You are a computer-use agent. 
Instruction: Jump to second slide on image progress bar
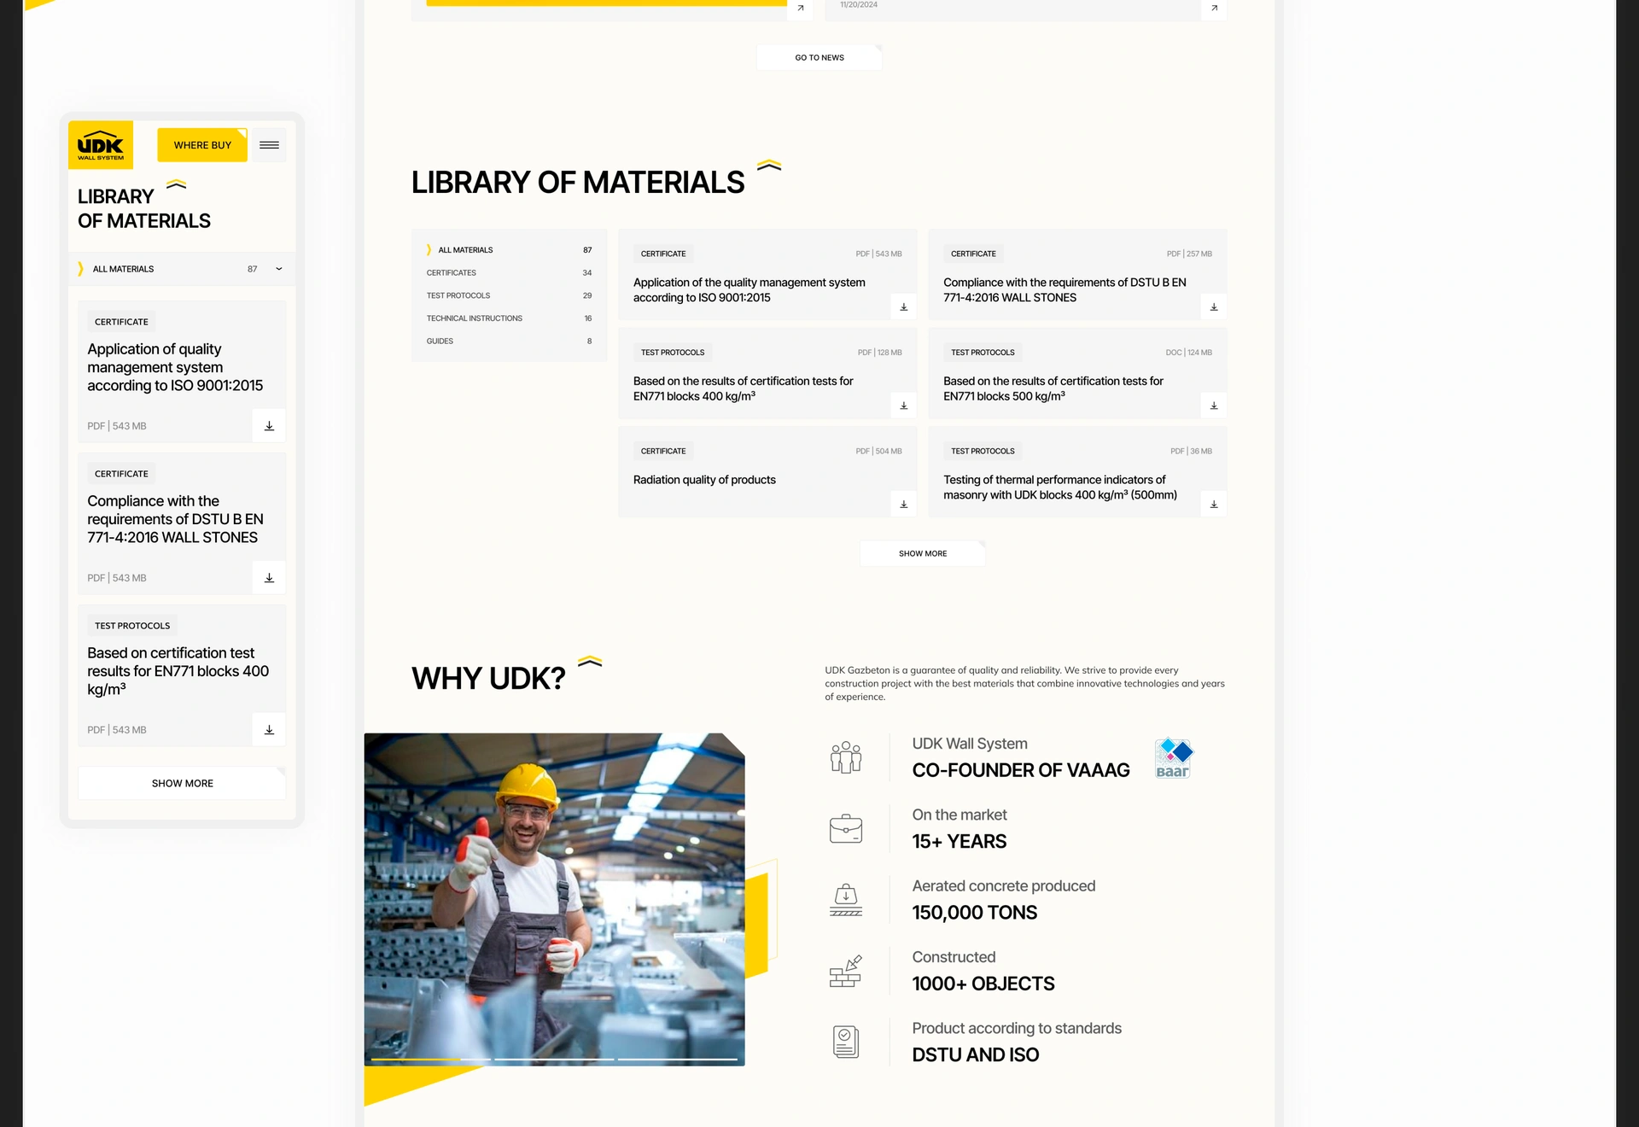point(554,1060)
